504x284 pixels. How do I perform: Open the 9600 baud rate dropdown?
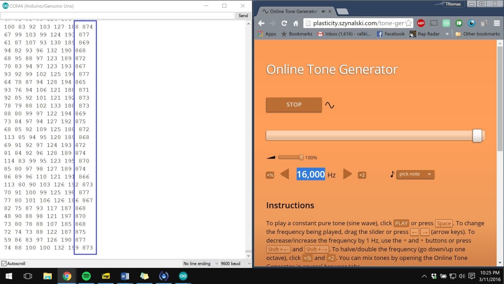(x=235, y=264)
